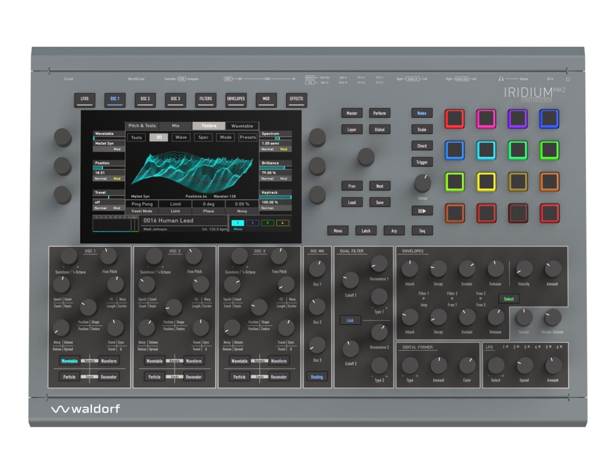Click the large data dial below Layer
The height and width of the screenshot is (474, 616).
coord(366,157)
